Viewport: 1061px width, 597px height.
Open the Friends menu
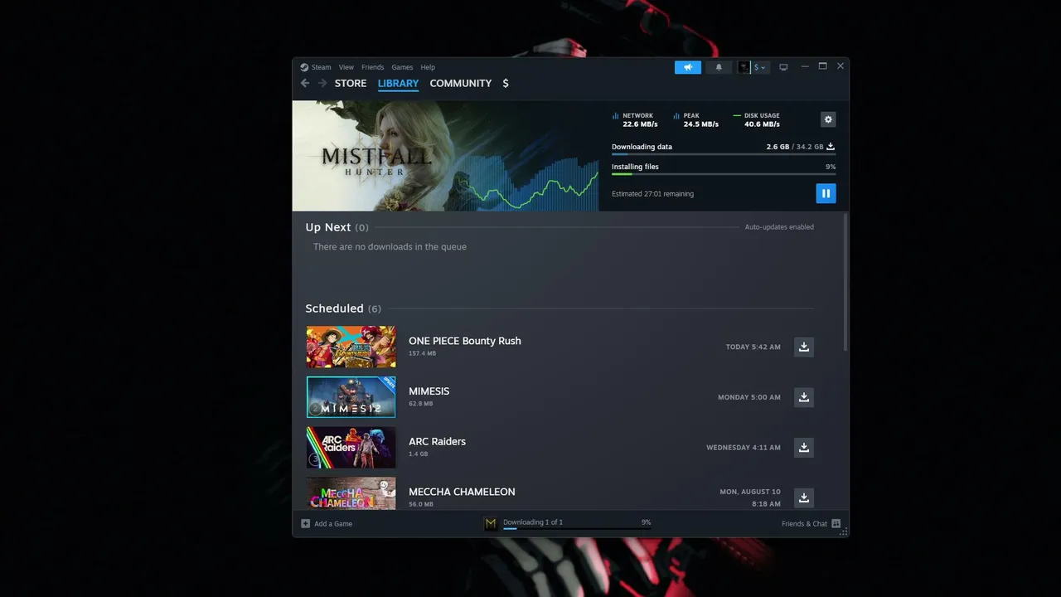pyautogui.click(x=373, y=67)
